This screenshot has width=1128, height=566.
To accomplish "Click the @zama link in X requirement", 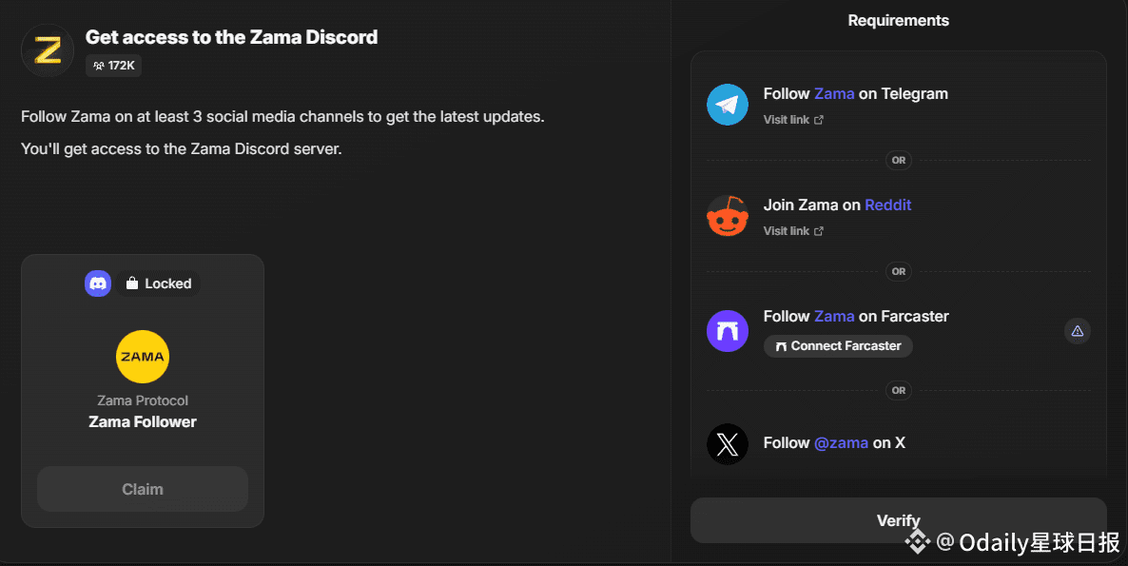I will [841, 442].
